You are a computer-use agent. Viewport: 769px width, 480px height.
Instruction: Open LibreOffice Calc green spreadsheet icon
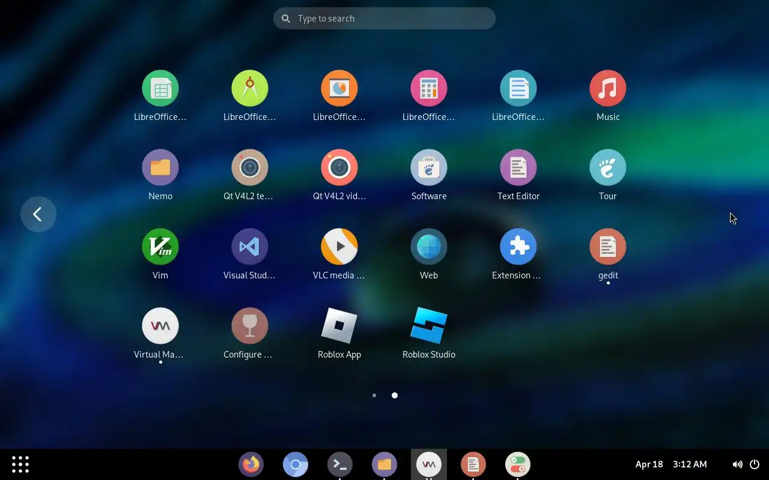(160, 88)
